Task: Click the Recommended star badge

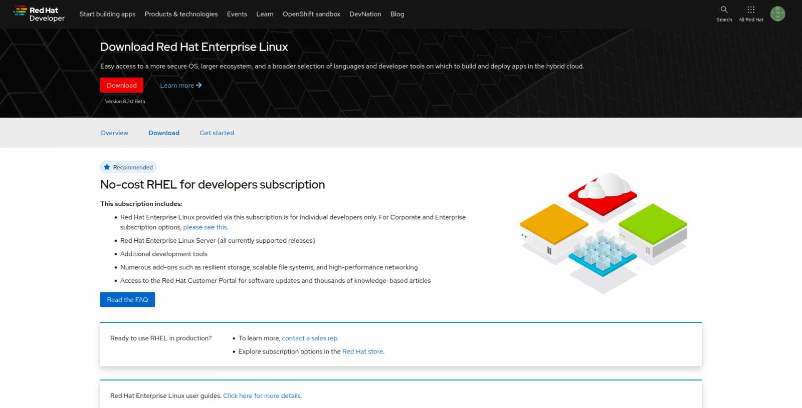Action: click(x=128, y=167)
